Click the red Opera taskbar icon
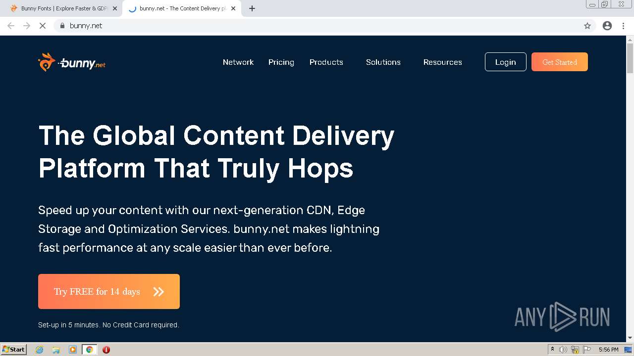 pyautogui.click(x=106, y=350)
